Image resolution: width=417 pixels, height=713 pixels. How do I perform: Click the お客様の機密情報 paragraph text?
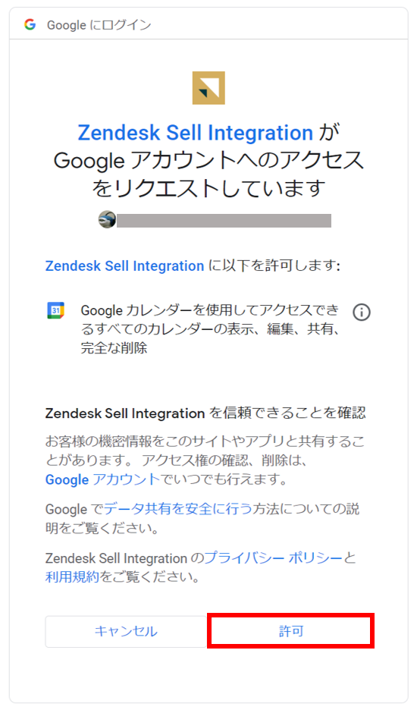(205, 460)
